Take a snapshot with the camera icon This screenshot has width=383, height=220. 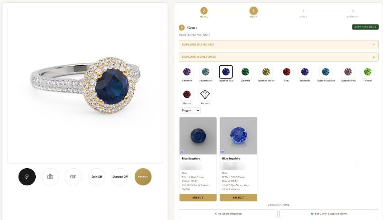coord(50,177)
